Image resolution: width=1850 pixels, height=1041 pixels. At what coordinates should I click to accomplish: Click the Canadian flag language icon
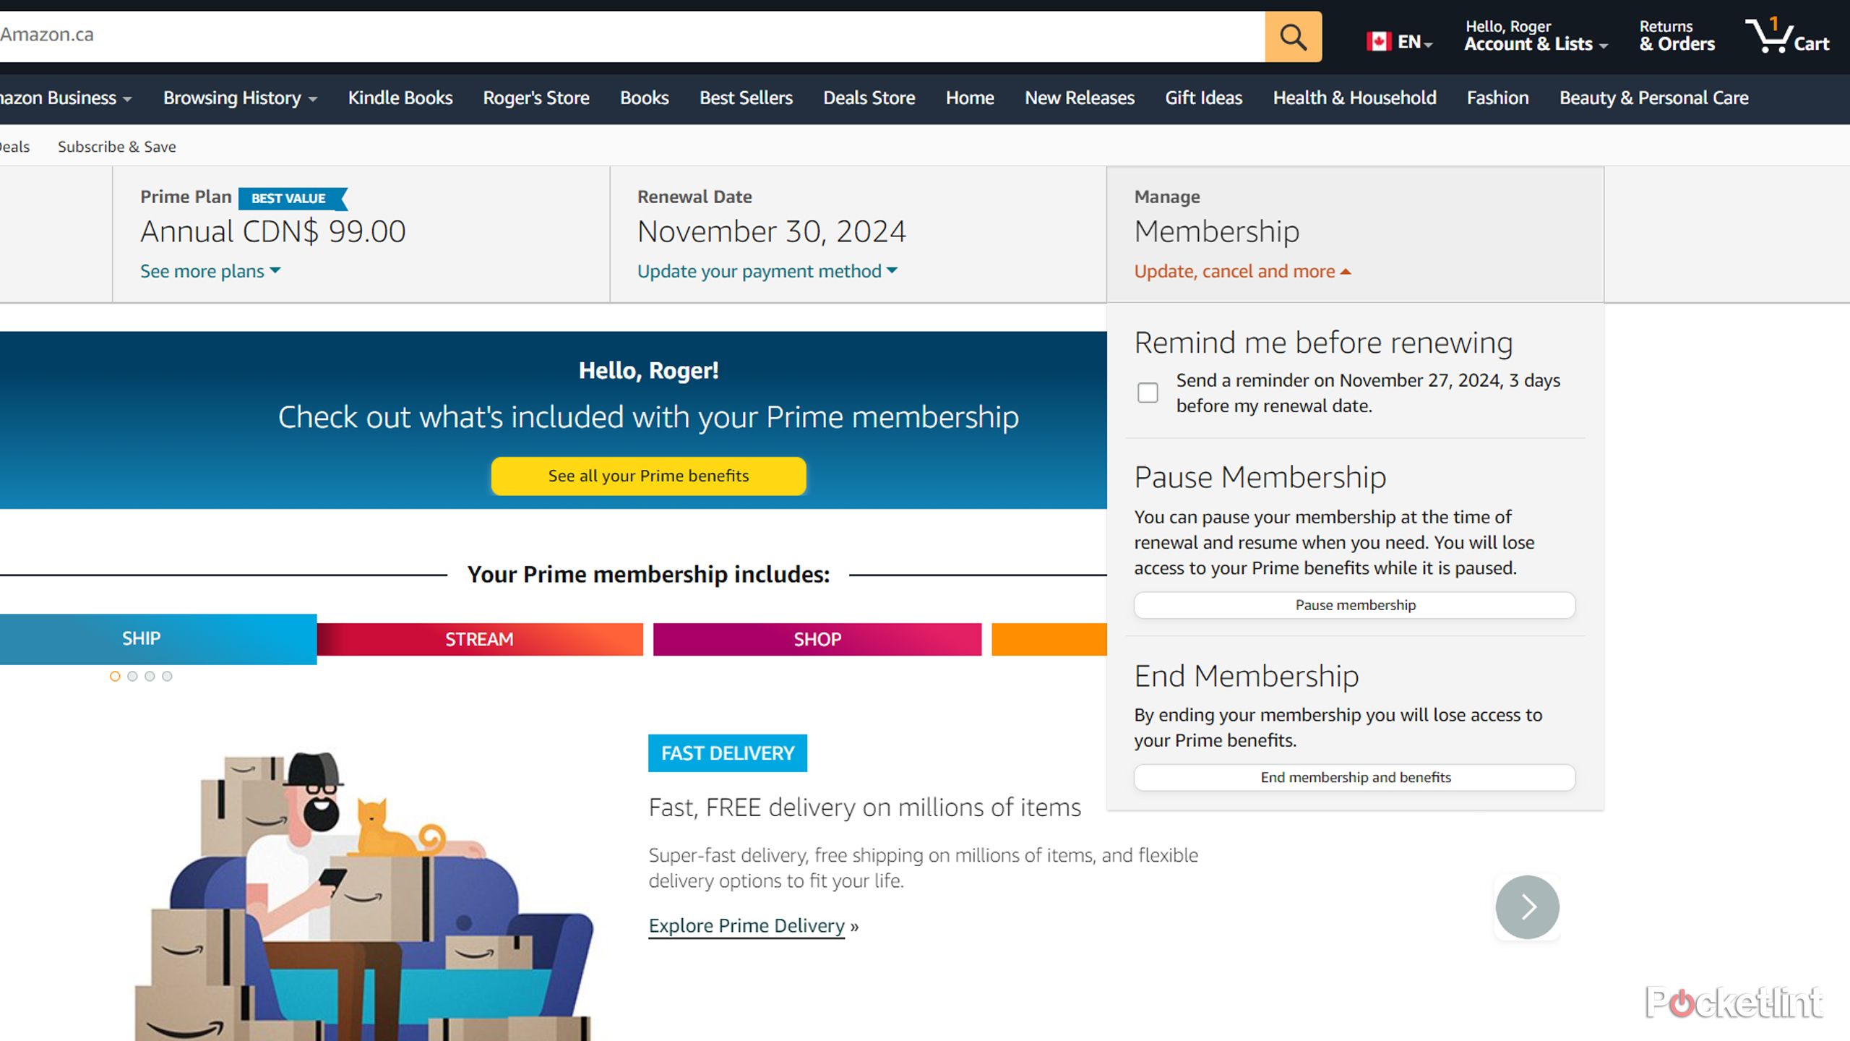pyautogui.click(x=1379, y=42)
